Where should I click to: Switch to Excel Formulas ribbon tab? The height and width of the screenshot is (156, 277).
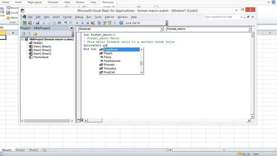[x=53, y=2]
